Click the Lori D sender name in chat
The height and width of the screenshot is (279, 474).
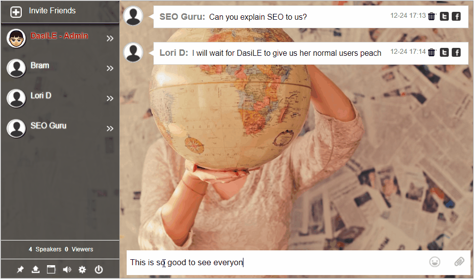(x=174, y=53)
